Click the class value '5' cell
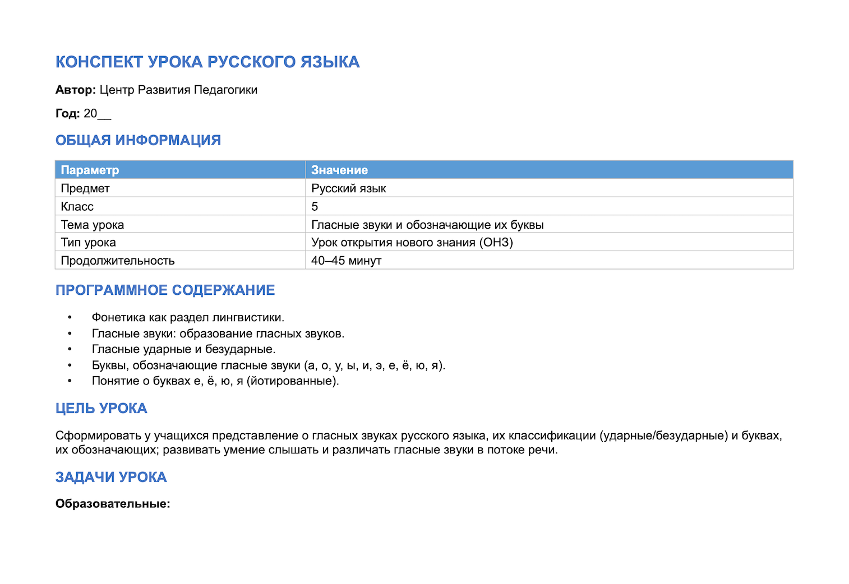The width and height of the screenshot is (849, 584). click(549, 206)
